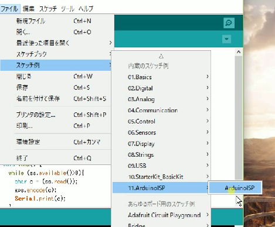Open プリンタの設定... entry
The height and width of the screenshot is (227, 275).
coord(56,115)
